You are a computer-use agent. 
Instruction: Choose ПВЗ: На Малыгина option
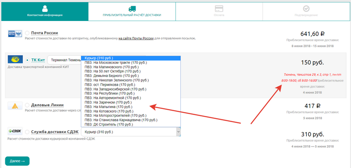[x=131, y=107]
